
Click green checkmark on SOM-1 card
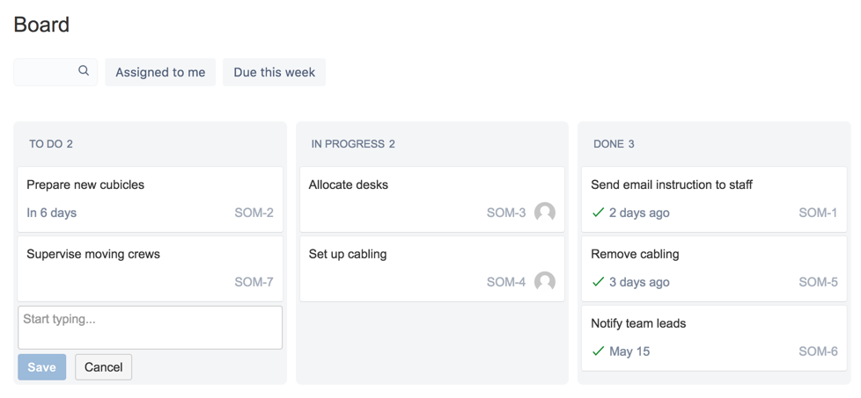coord(599,213)
